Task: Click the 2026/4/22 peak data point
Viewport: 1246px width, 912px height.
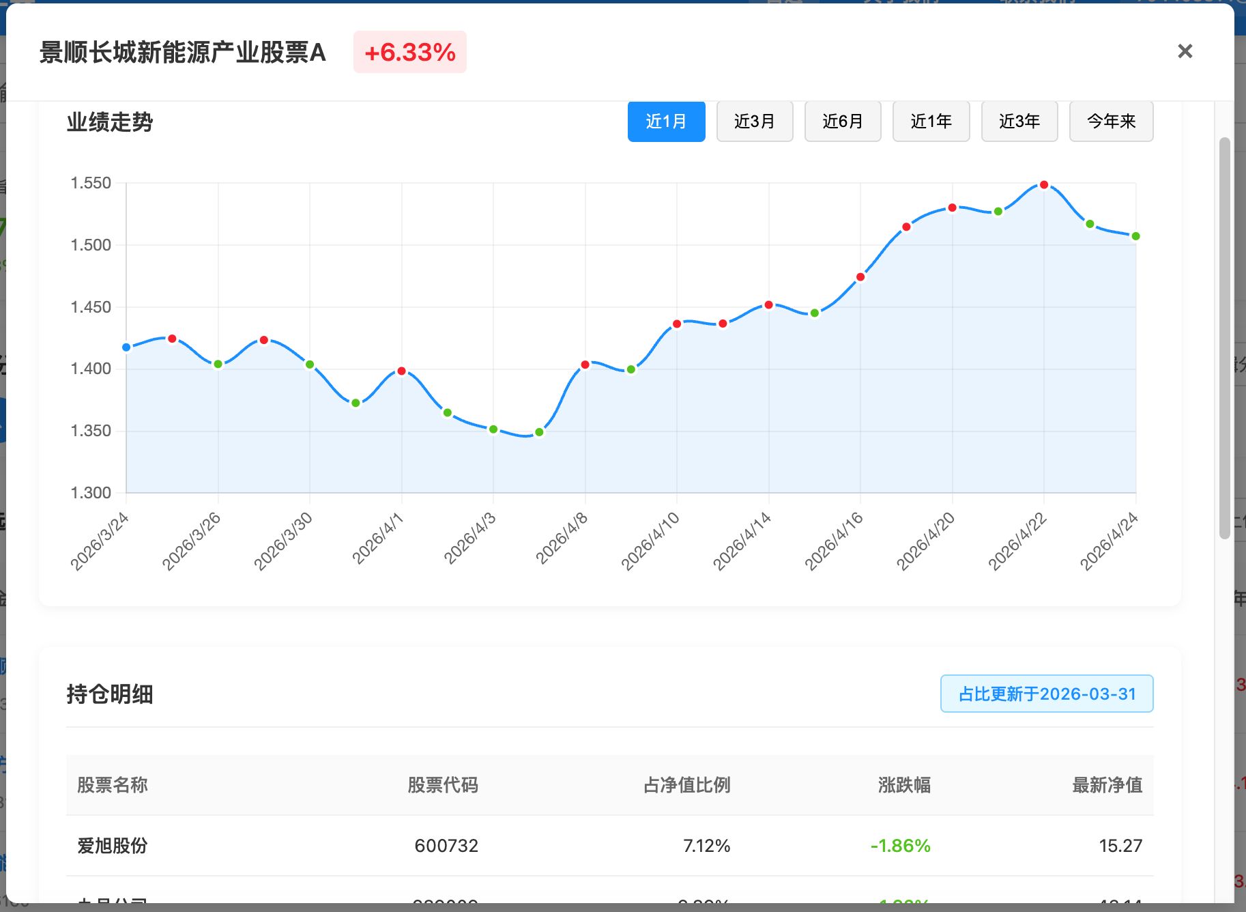Action: pyautogui.click(x=1044, y=185)
